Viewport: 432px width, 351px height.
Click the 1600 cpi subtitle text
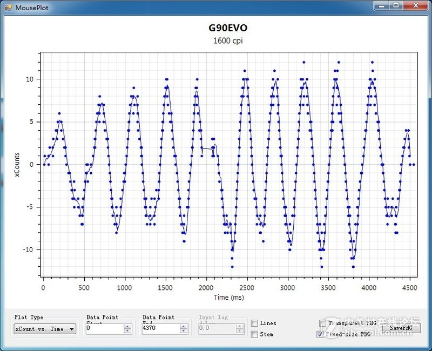coord(228,40)
